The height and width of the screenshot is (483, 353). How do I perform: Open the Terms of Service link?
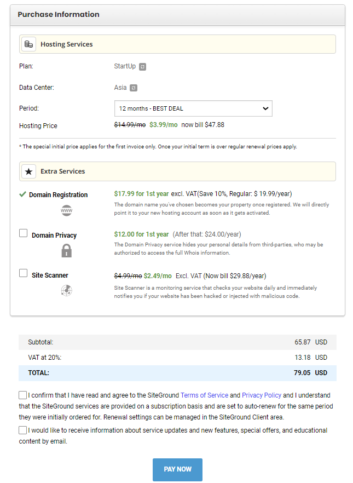pos(204,395)
